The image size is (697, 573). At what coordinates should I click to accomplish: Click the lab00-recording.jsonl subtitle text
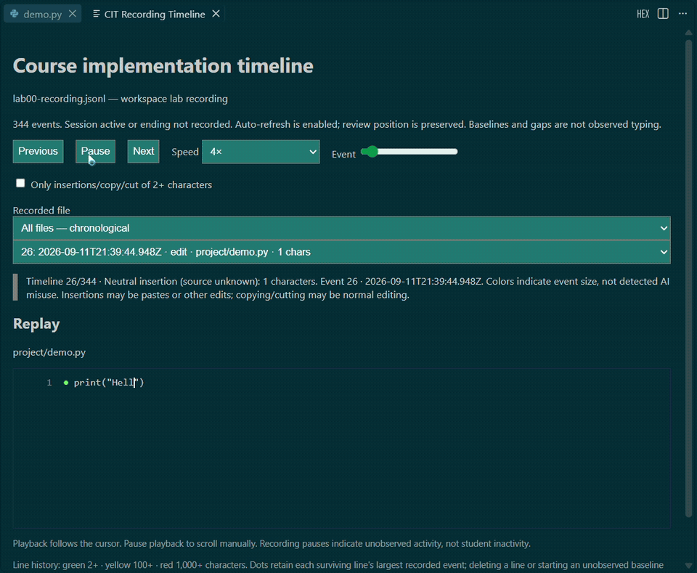[120, 99]
